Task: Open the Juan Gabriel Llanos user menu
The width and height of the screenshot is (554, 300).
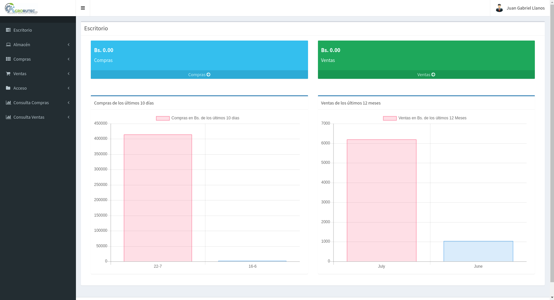Action: pos(520,8)
